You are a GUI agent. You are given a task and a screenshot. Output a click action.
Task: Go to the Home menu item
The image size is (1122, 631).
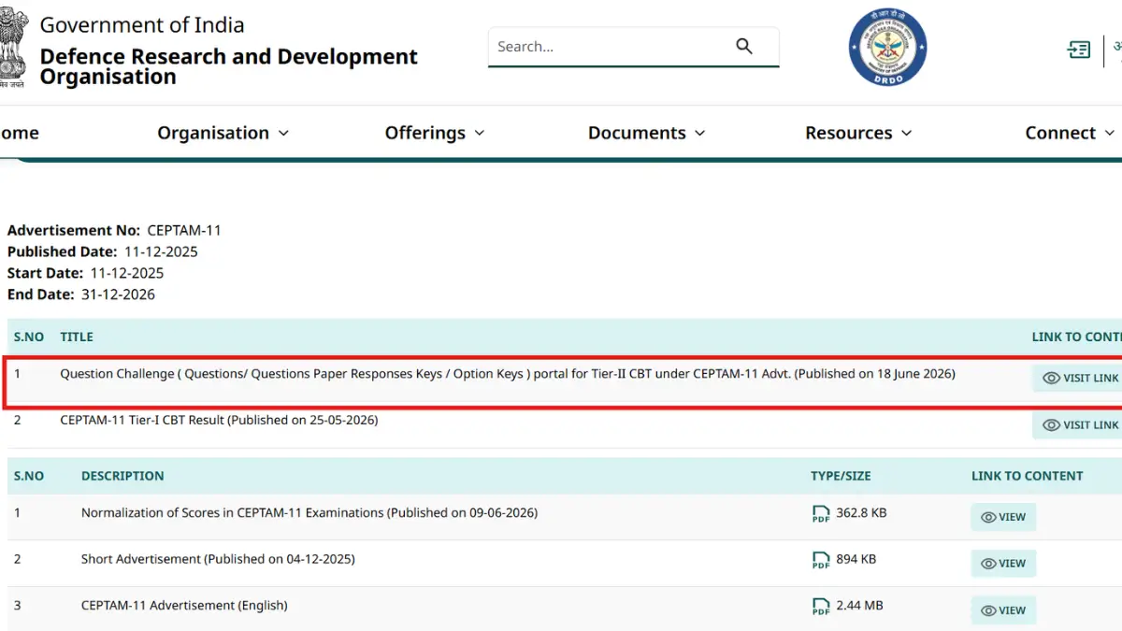coord(19,133)
